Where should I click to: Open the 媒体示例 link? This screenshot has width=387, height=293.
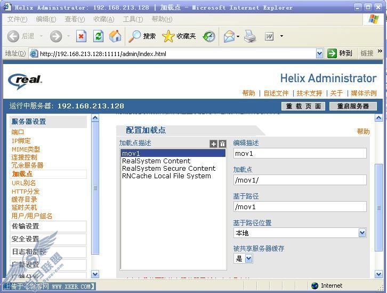click(x=364, y=93)
